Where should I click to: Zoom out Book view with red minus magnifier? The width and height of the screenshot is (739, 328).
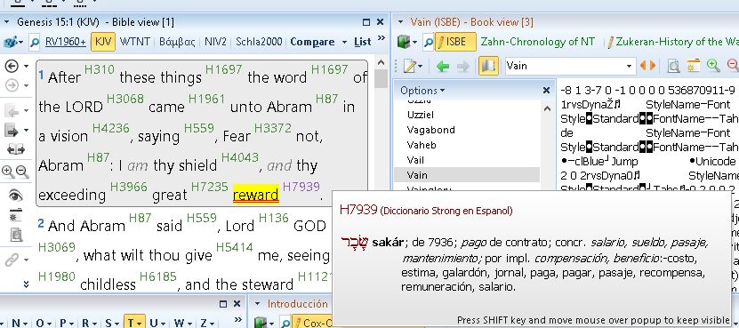click(733, 67)
